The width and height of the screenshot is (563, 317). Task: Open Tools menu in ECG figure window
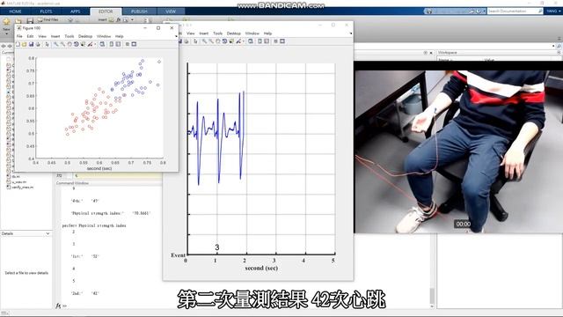click(217, 33)
